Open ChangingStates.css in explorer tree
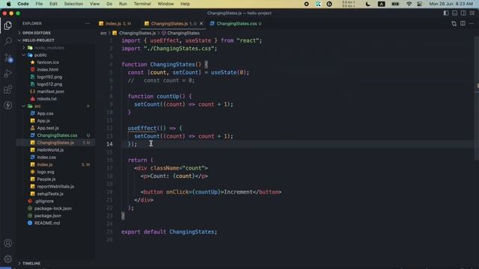This screenshot has width=479, height=269. pyautogui.click(x=57, y=135)
